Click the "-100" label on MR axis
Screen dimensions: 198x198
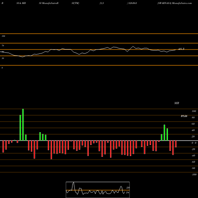click(194, 175)
